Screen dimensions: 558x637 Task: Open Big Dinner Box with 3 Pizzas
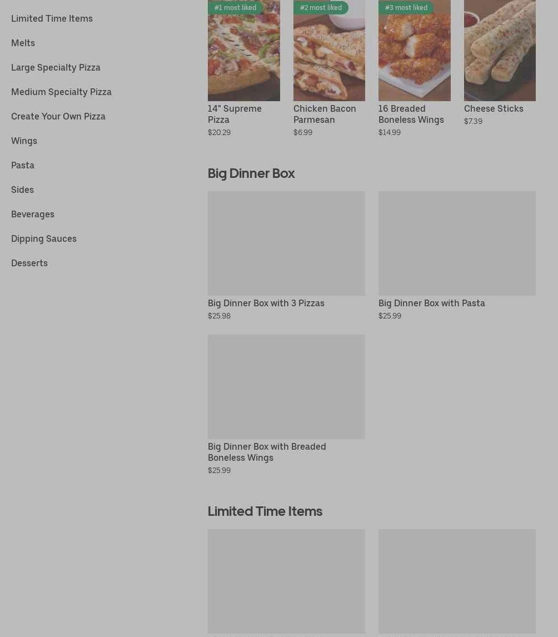tap(286, 243)
